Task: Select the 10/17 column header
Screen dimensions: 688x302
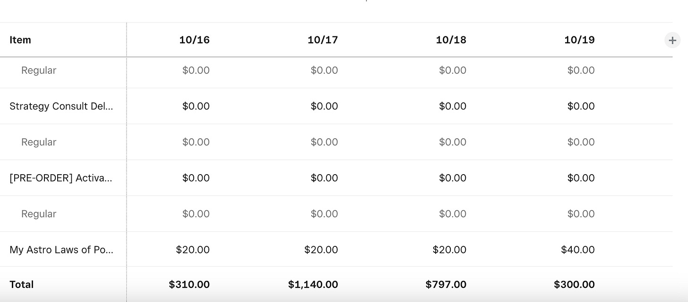Action: [x=323, y=40]
